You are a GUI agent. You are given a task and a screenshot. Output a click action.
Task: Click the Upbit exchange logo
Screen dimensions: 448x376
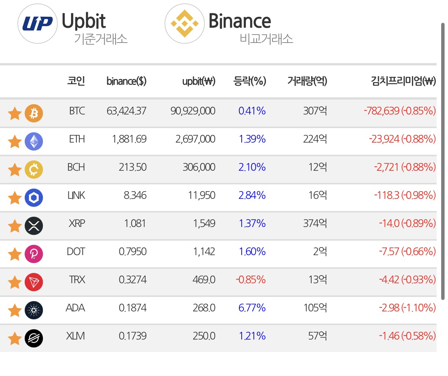click(38, 24)
